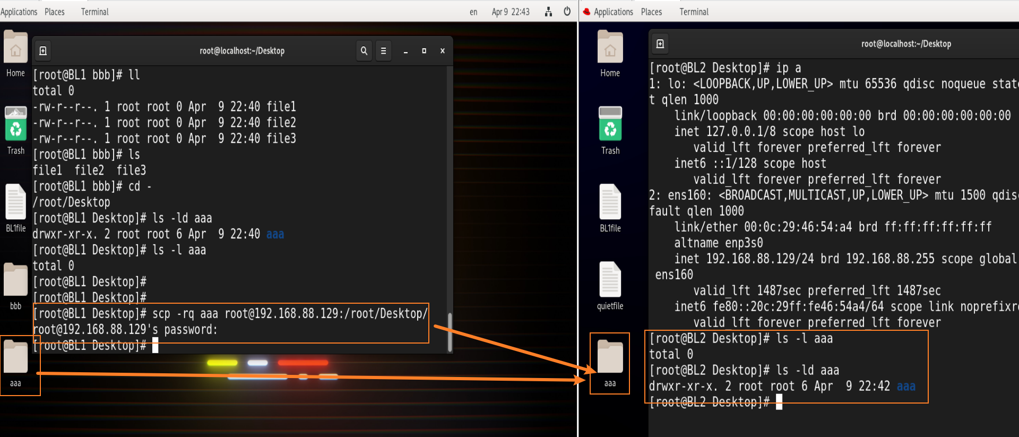This screenshot has height=437, width=1019.
Task: Click blue aaa directory name in left terminal
Action: coord(275,234)
